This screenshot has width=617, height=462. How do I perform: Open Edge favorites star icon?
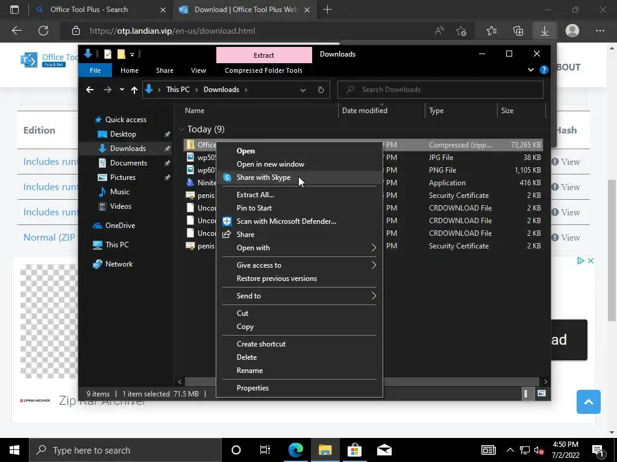(492, 31)
